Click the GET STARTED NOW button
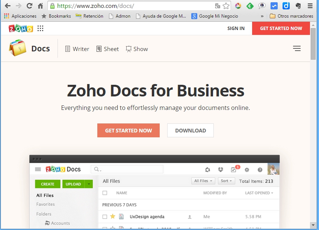The height and width of the screenshot is (230, 319). (x=129, y=130)
